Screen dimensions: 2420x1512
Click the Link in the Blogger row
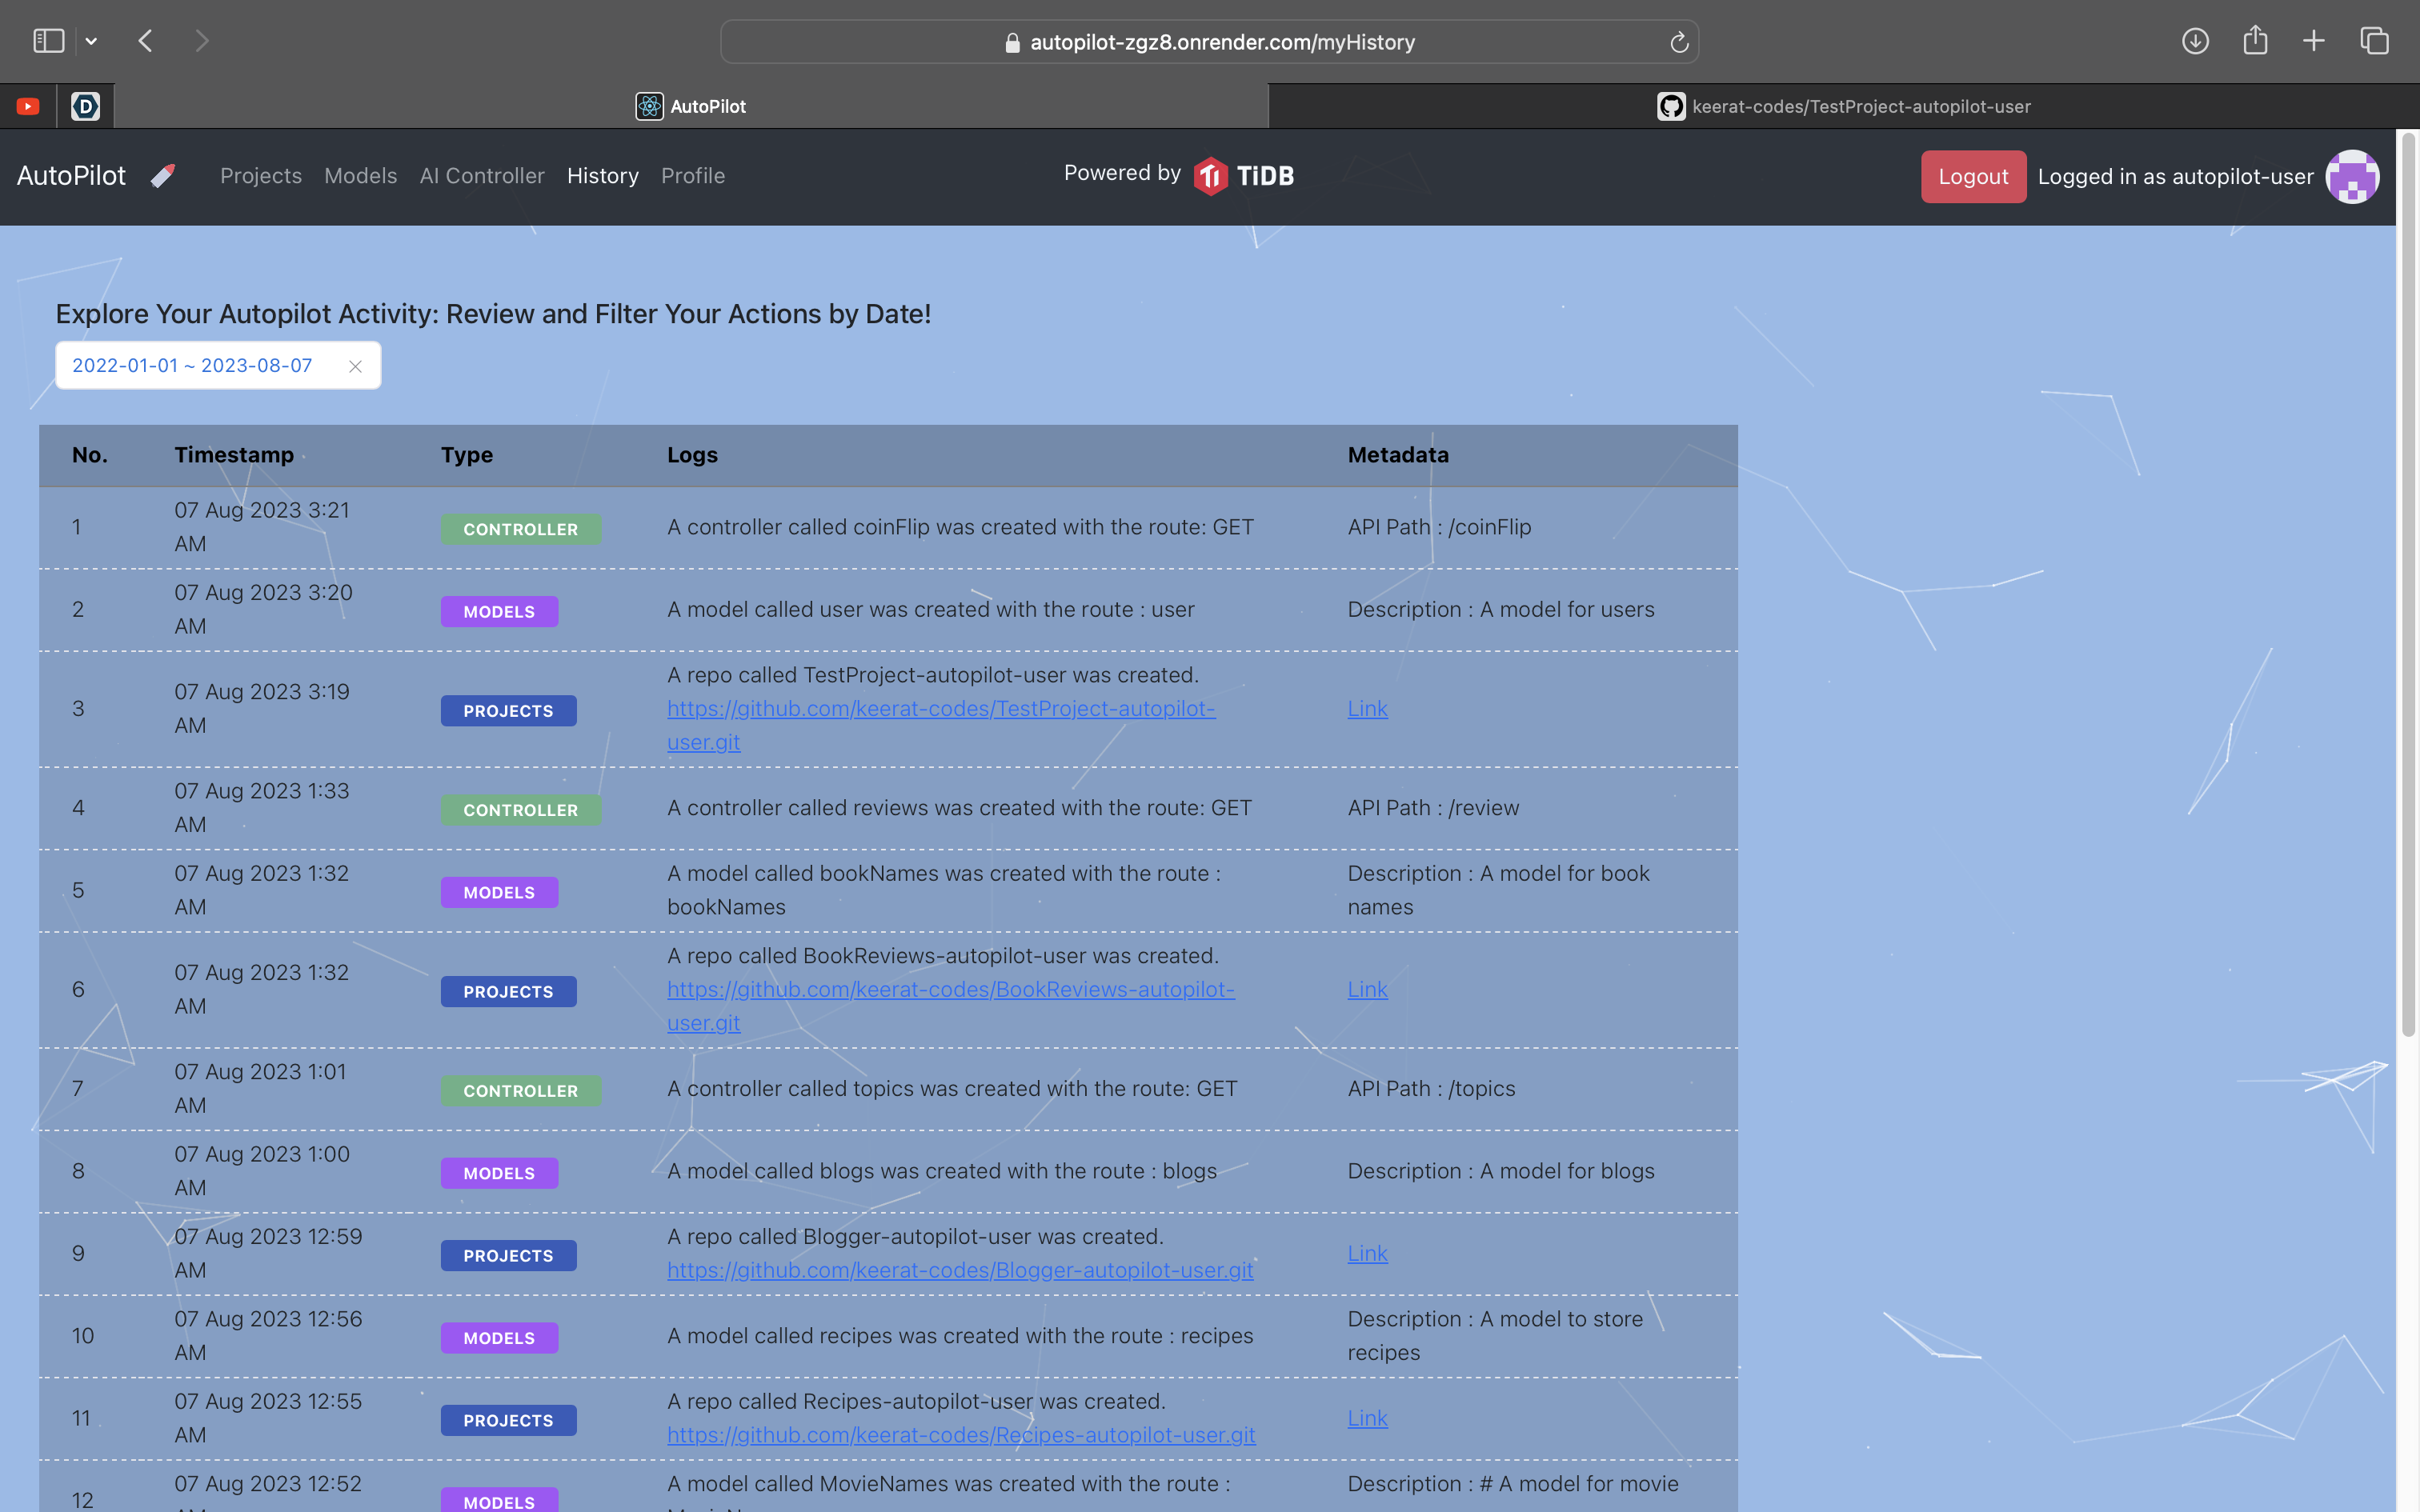pyautogui.click(x=1367, y=1253)
